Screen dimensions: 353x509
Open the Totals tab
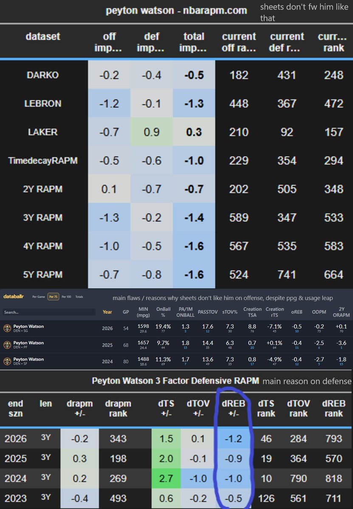[x=79, y=296]
